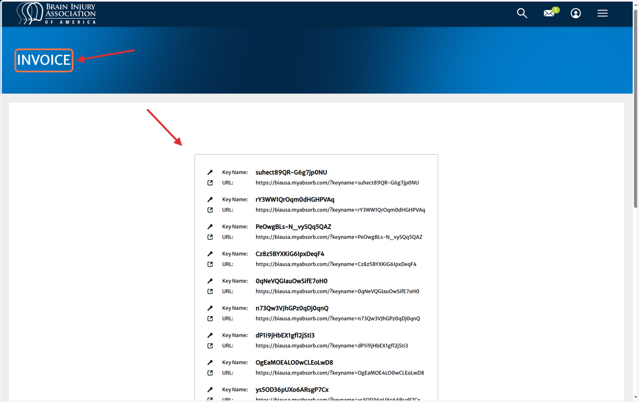Click key icon beside dP1i9jHbEX1gfl2jSti3

click(210, 335)
